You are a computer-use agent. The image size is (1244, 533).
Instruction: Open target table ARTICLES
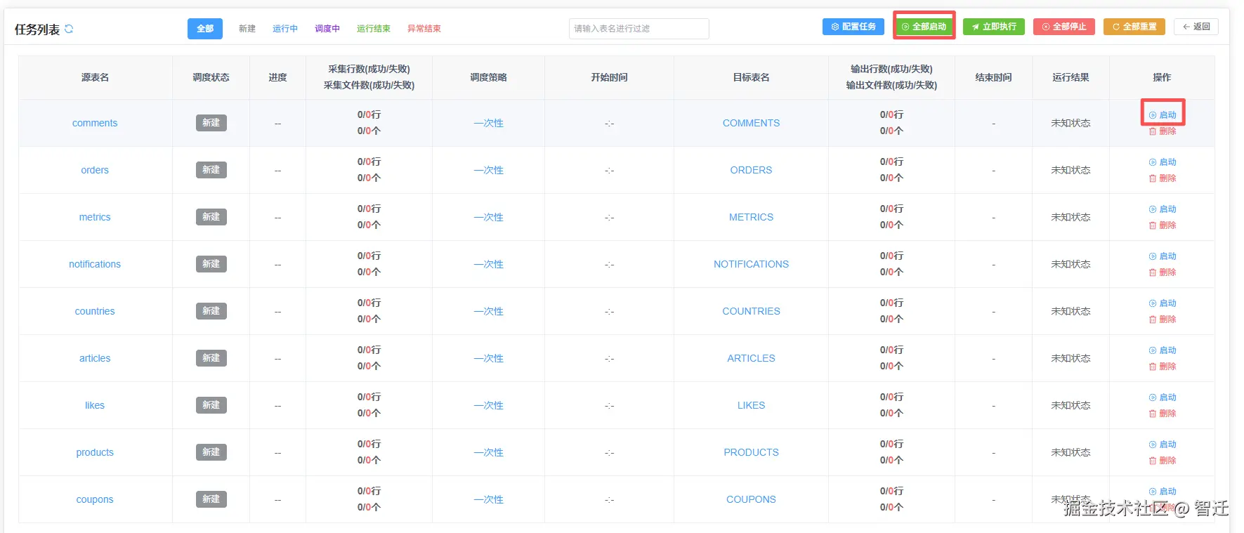click(x=751, y=358)
